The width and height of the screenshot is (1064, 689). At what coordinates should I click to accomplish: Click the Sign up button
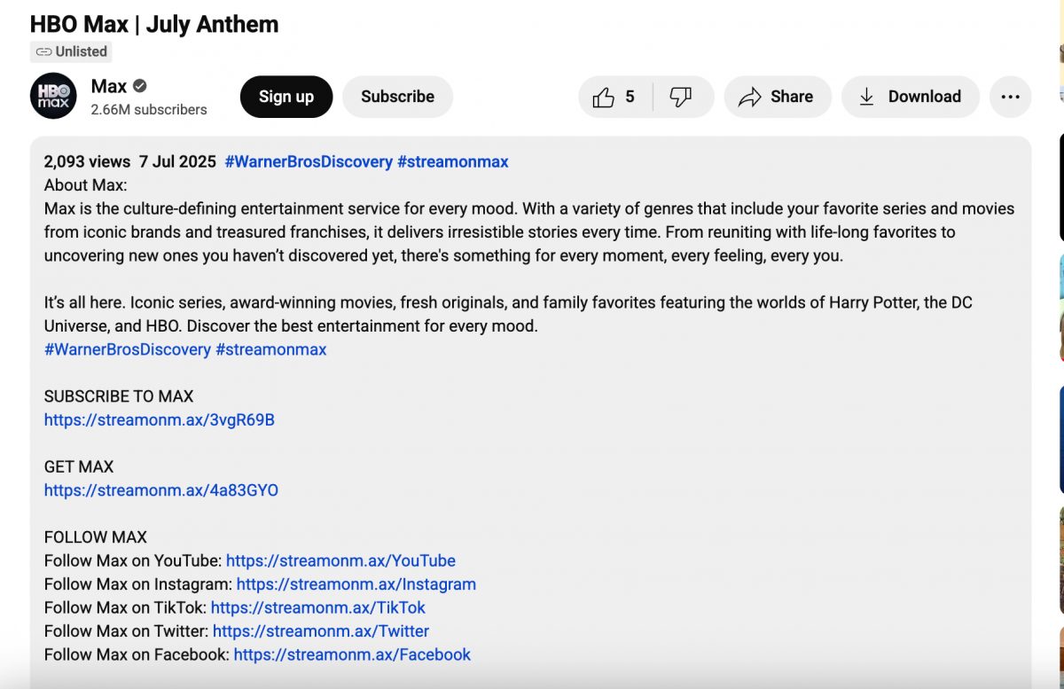click(286, 97)
